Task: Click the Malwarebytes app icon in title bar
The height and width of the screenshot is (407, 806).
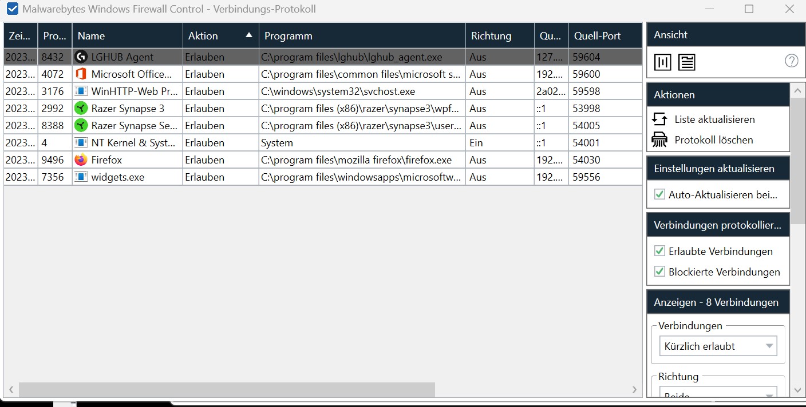Action: coord(11,9)
